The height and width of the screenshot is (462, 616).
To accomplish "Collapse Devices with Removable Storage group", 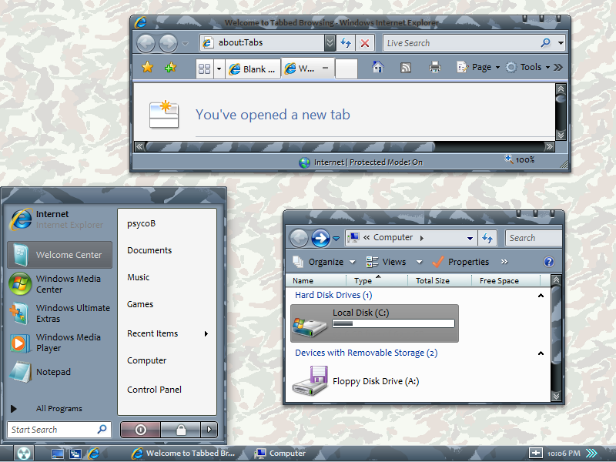I will (x=541, y=353).
